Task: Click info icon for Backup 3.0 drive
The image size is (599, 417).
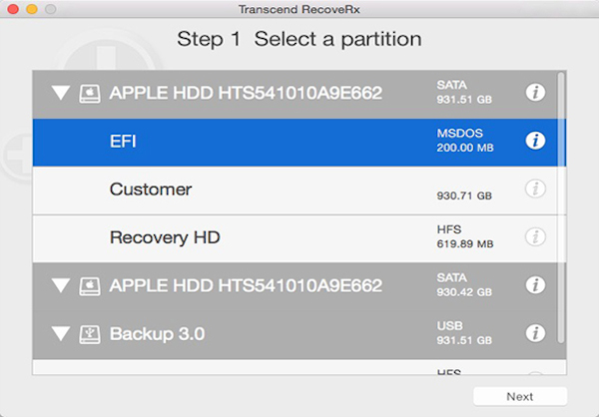Action: coord(536,333)
